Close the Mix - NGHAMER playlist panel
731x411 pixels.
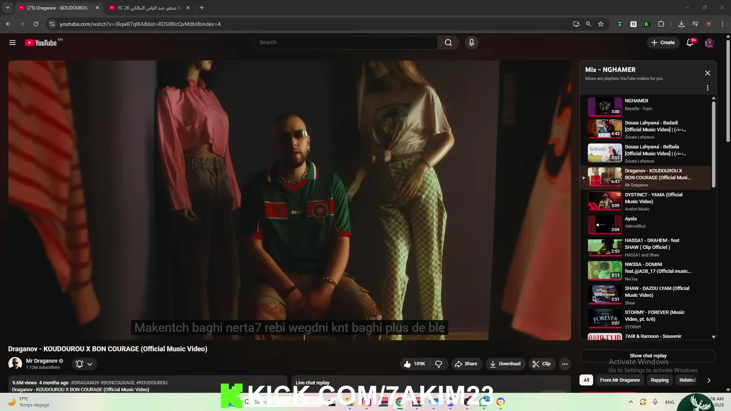[708, 73]
